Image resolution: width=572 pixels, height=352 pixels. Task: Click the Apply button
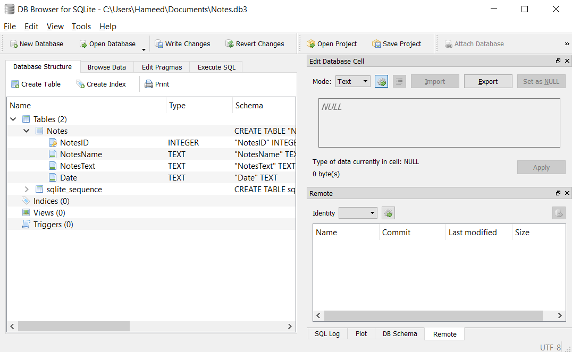541,168
